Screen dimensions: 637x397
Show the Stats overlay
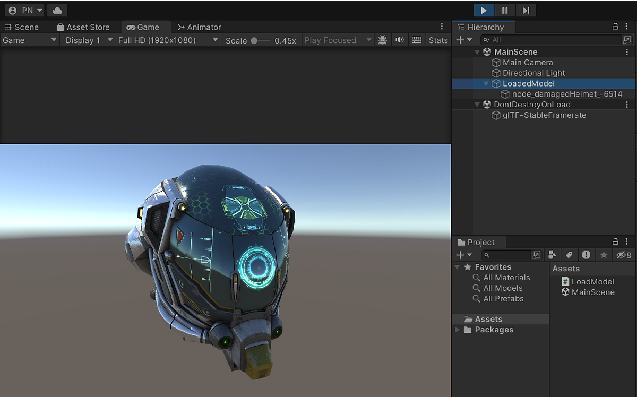coord(438,40)
